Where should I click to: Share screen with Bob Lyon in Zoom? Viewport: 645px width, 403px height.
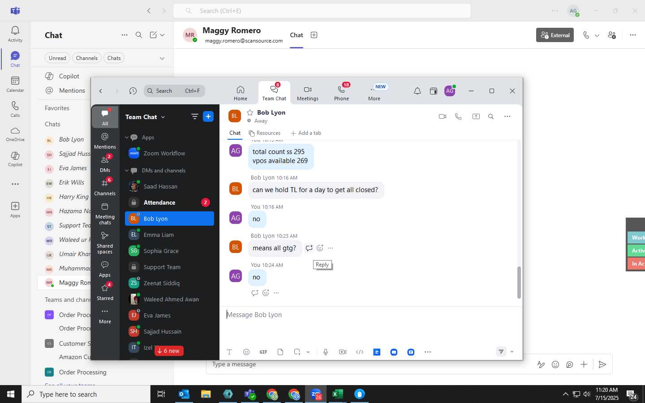tap(476, 116)
